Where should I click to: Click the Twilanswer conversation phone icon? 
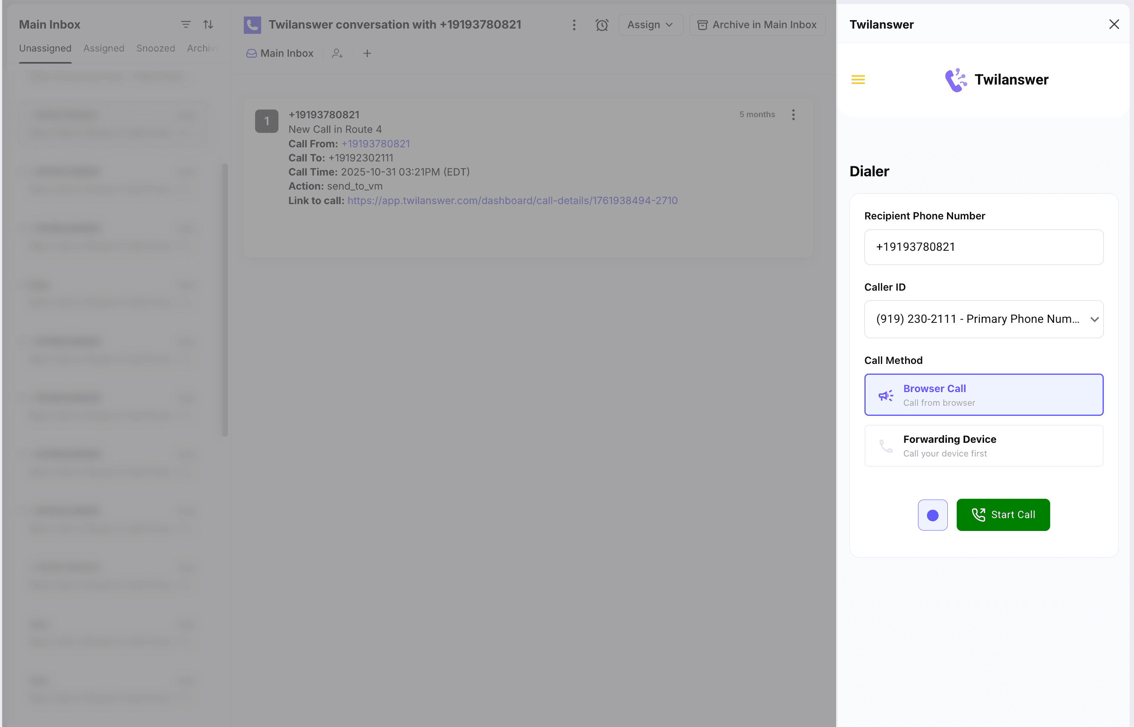(x=252, y=25)
